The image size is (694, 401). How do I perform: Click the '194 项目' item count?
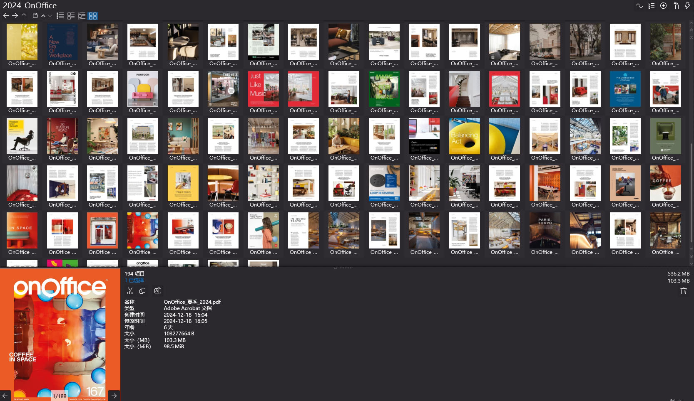click(134, 274)
